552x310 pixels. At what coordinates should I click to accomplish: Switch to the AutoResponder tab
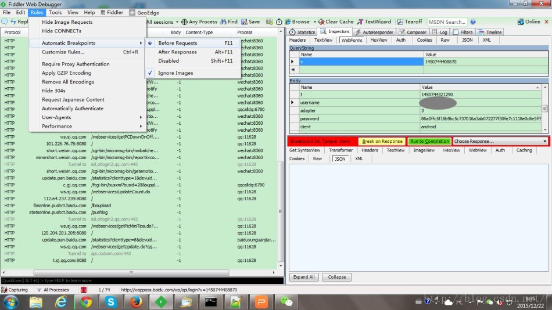click(x=374, y=32)
